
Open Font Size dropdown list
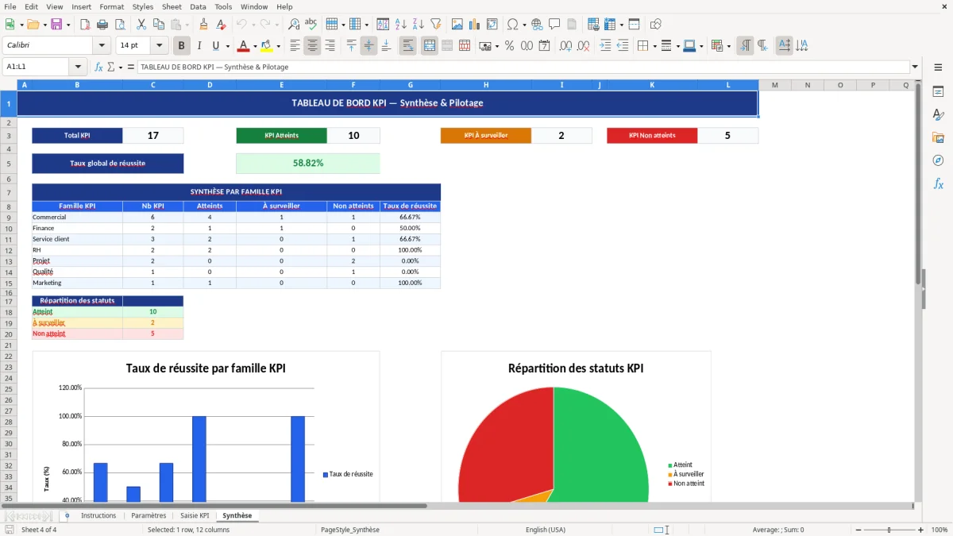click(160, 45)
